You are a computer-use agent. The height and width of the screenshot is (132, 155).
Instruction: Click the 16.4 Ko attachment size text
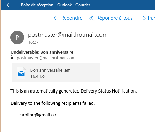pos(38,76)
